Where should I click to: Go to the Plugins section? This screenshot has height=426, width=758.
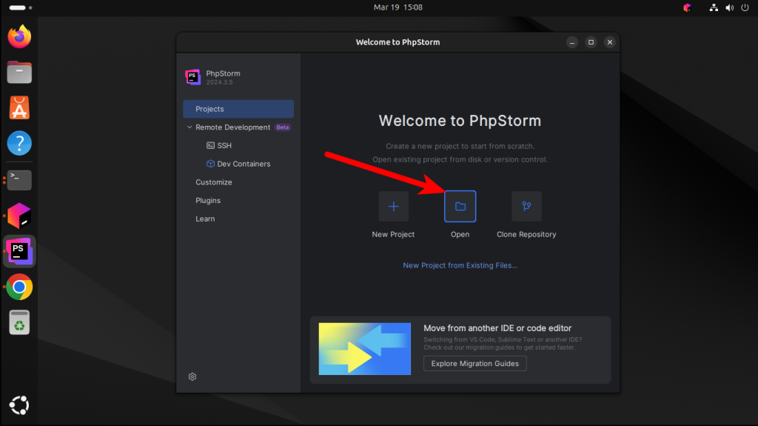tap(208, 201)
